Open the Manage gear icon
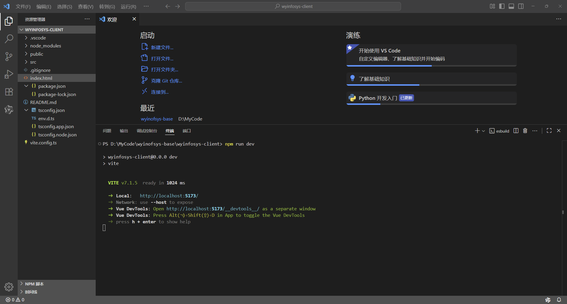The width and height of the screenshot is (567, 304). tap(9, 287)
